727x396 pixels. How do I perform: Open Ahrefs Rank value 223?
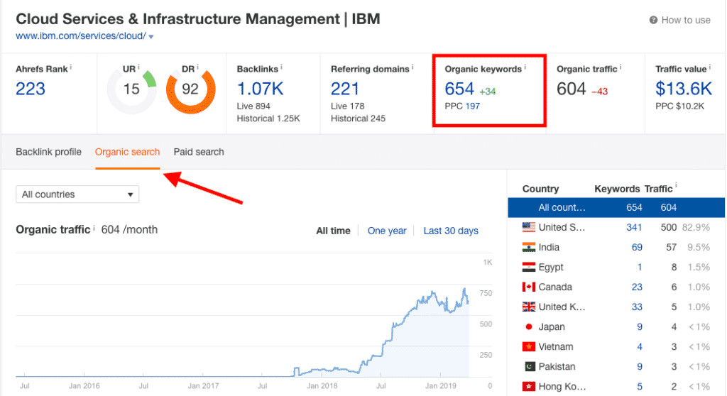point(31,89)
